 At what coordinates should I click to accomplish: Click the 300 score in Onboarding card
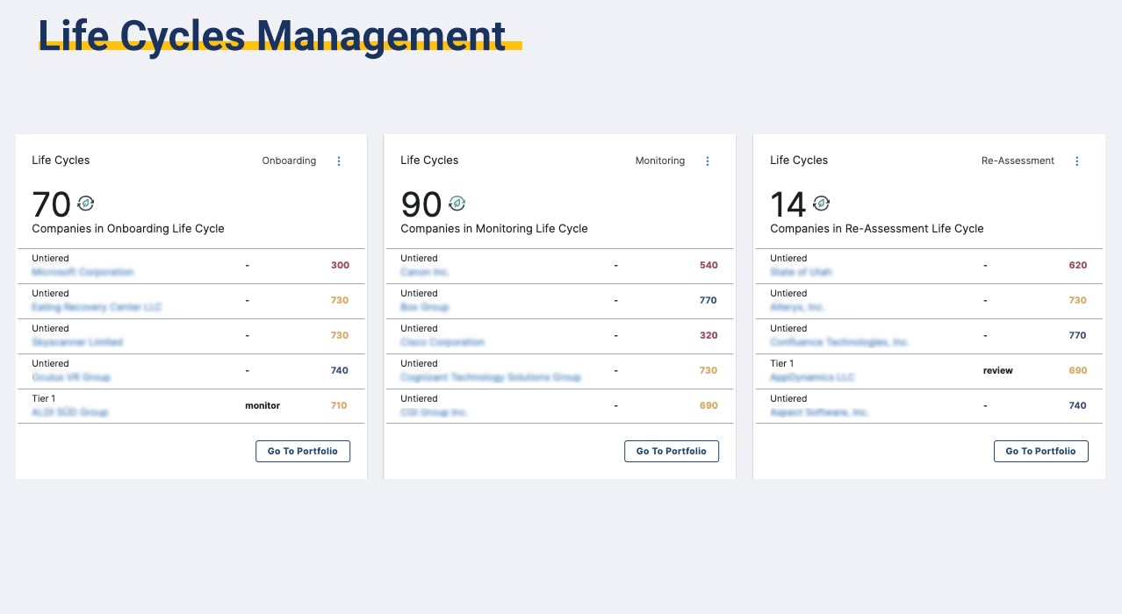tap(340, 265)
